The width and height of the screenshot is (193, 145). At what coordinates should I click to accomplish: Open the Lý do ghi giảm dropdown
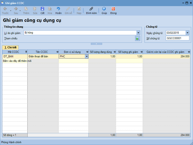point(138,33)
